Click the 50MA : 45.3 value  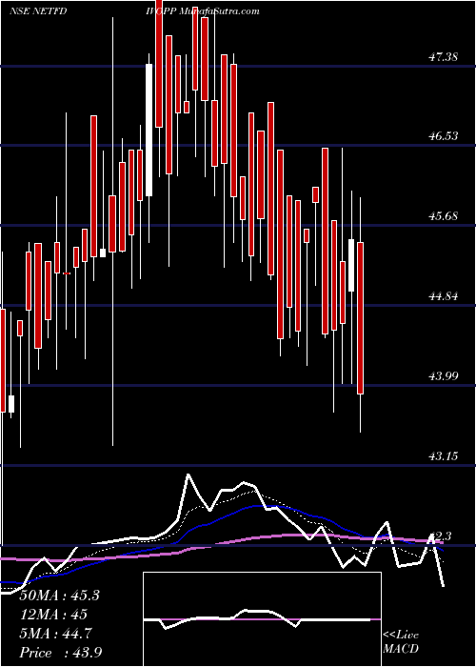click(59, 596)
